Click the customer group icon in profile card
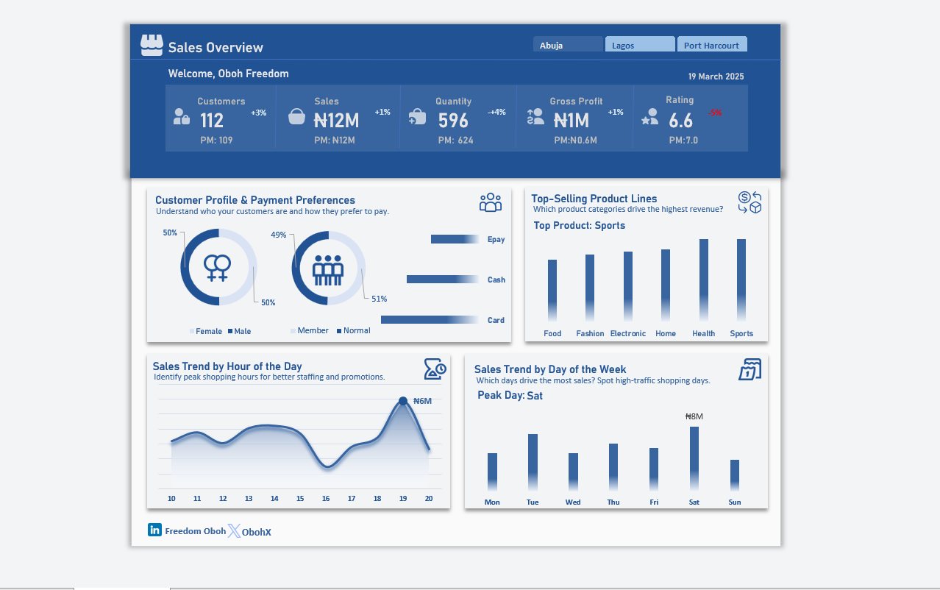This screenshot has height=590, width=940. [491, 202]
